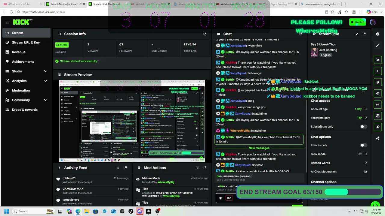Open Achievements in the sidebar

click(x=26, y=61)
